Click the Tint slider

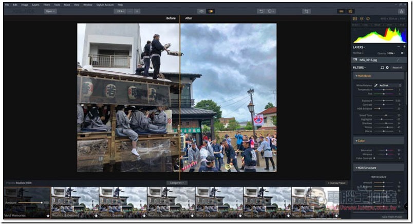tap(384, 94)
